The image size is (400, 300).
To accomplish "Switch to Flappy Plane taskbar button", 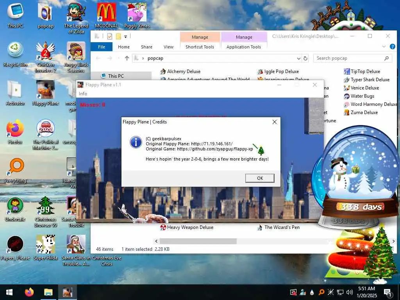I will (x=68, y=292).
